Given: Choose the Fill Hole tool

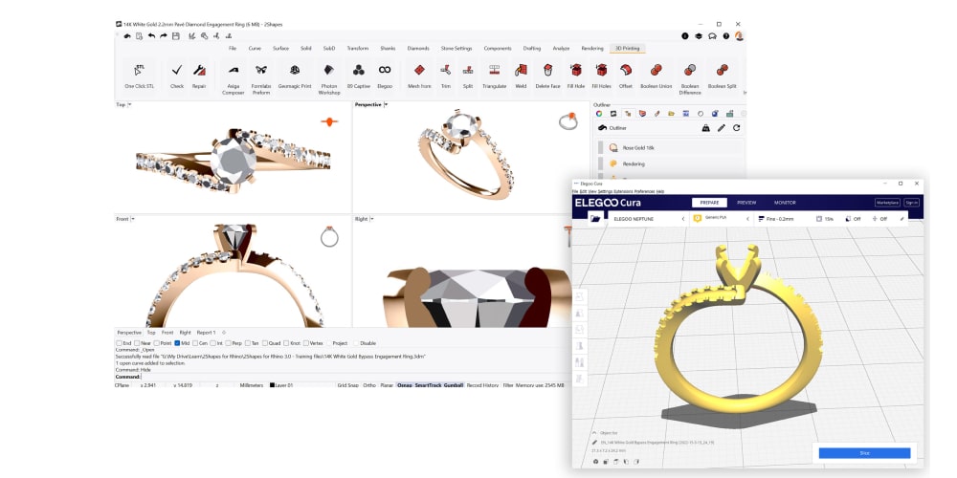Looking at the screenshot, I should coord(575,74).
